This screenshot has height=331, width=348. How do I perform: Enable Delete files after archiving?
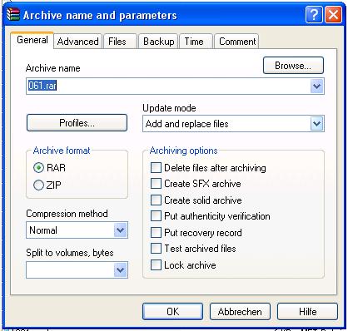click(156, 168)
